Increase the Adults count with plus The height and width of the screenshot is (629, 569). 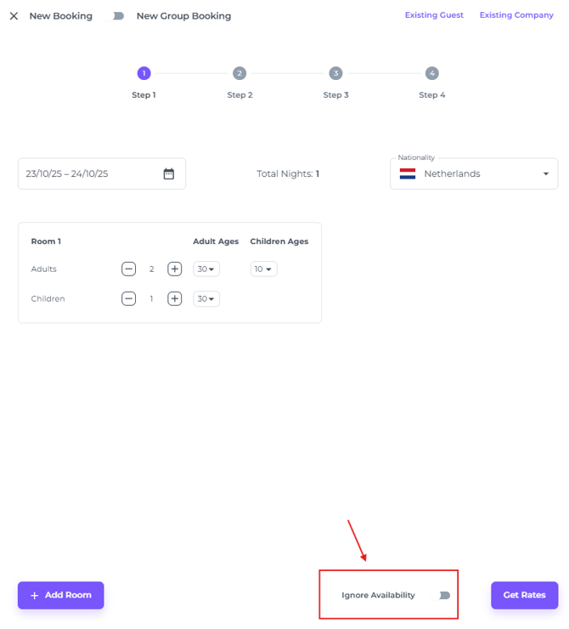[174, 269]
